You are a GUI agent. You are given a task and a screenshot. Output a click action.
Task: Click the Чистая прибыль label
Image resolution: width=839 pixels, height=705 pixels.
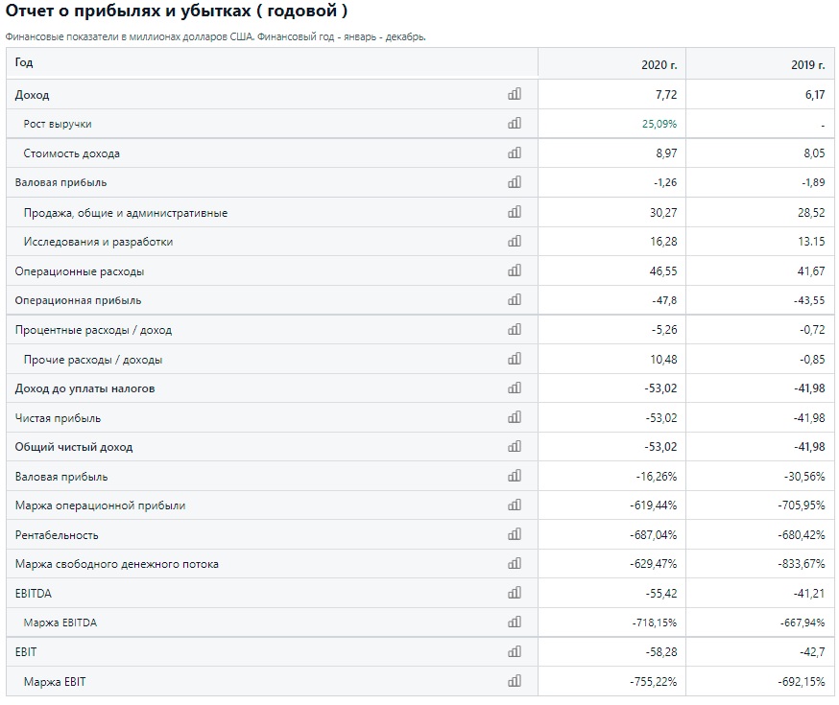point(58,418)
